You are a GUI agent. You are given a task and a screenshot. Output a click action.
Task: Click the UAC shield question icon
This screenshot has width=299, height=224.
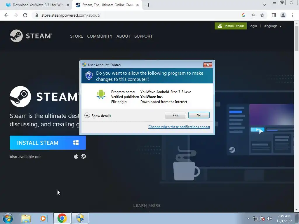coord(89,76)
